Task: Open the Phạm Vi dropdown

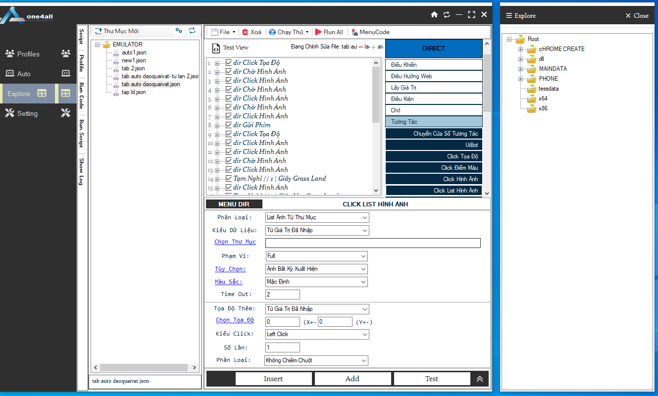Action: pyautogui.click(x=316, y=256)
